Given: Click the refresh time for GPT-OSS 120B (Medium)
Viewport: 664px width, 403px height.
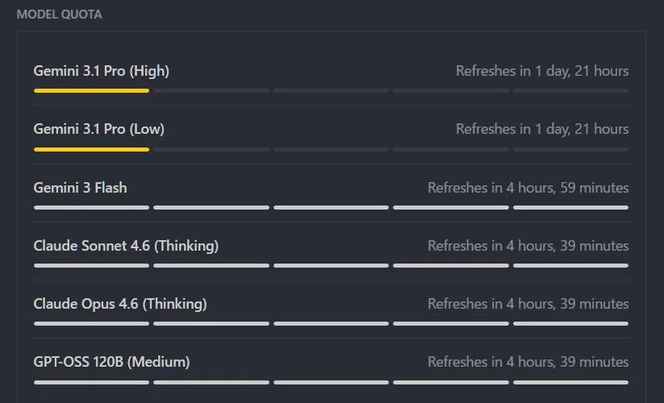Looking at the screenshot, I should [x=528, y=362].
